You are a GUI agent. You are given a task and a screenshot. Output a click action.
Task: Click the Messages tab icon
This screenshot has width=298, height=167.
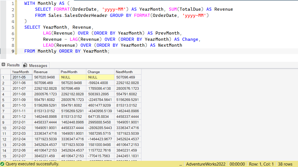(x=25, y=65)
